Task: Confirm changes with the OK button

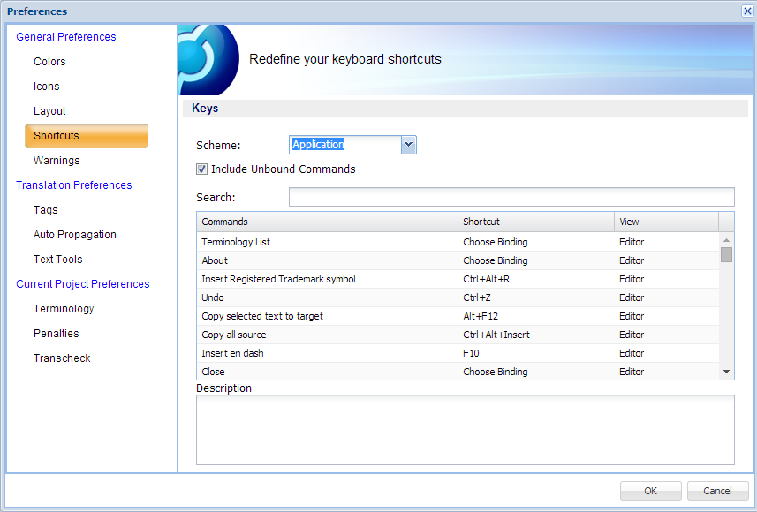Action: click(x=651, y=491)
